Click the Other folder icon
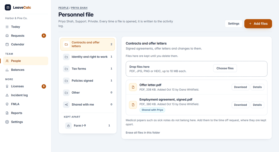The width and height of the screenshot is (279, 152). [x=66, y=93]
